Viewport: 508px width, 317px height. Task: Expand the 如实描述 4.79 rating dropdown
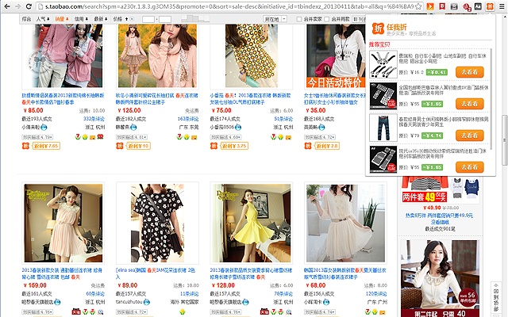point(37,137)
